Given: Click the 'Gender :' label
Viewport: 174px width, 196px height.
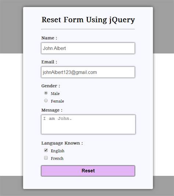Looking at the screenshot, I should click(51, 86).
